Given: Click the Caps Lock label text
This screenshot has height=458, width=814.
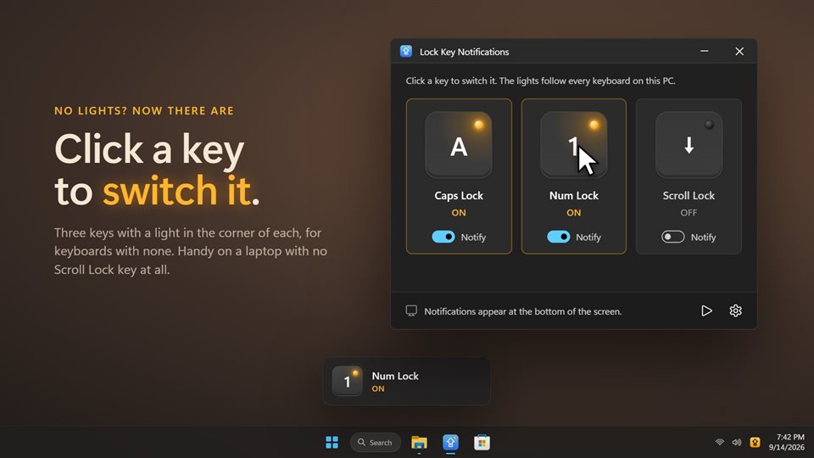Looking at the screenshot, I should tap(459, 196).
